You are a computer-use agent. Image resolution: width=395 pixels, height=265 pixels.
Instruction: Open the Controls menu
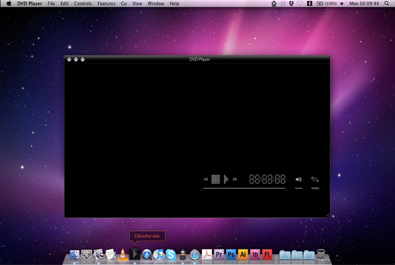pyautogui.click(x=83, y=4)
